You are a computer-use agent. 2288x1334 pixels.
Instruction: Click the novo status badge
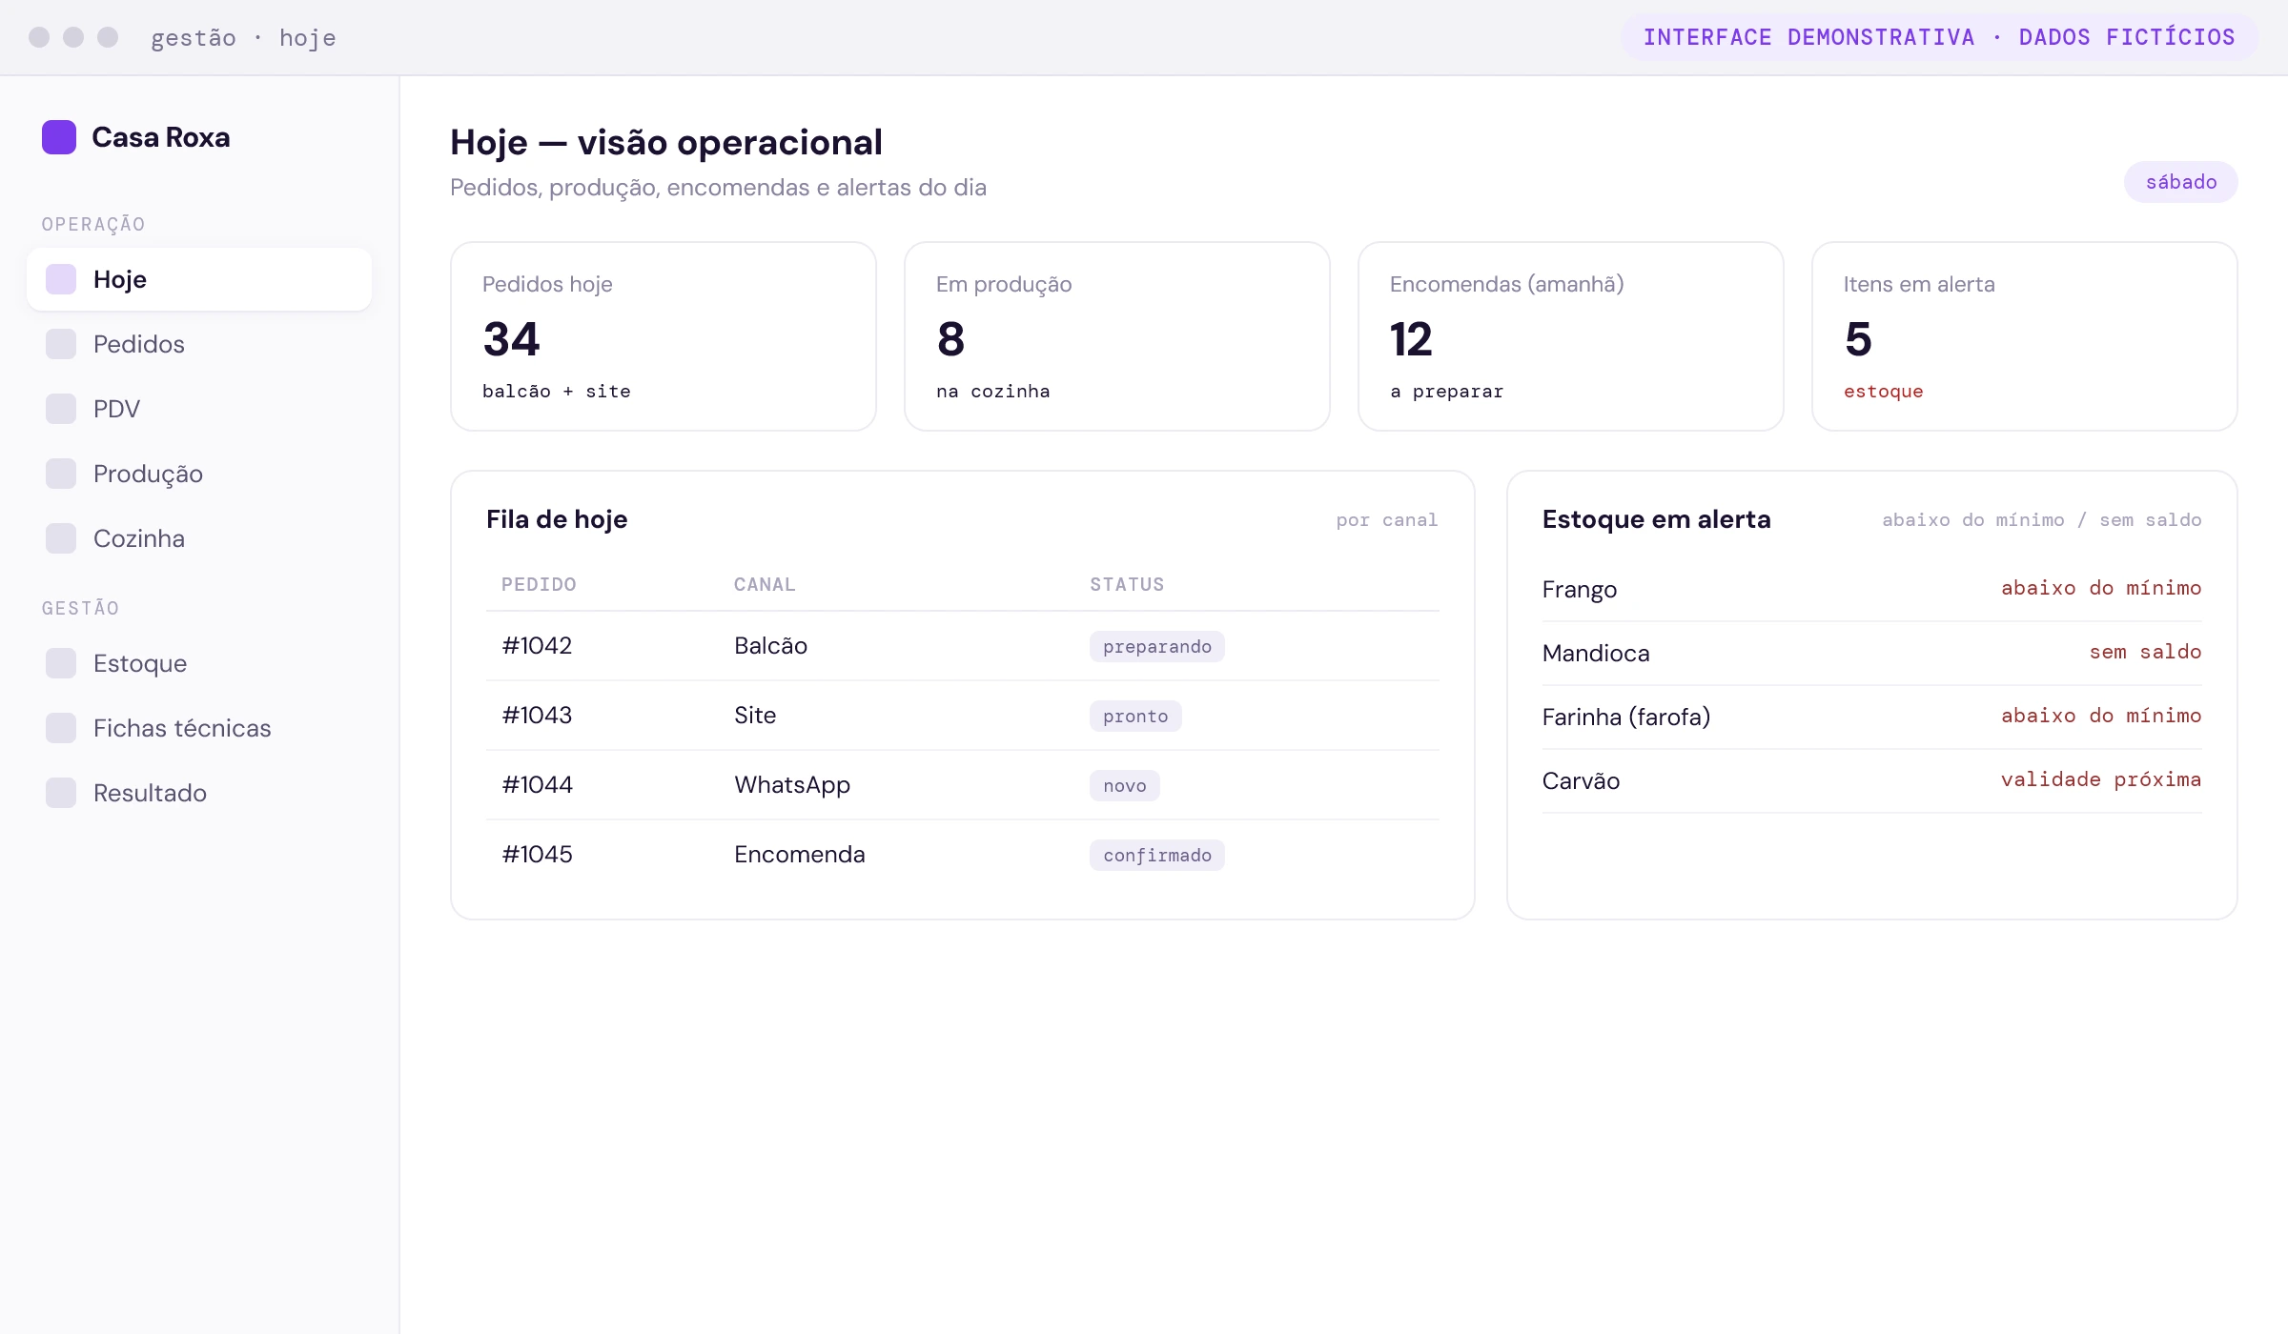pyautogui.click(x=1125, y=786)
